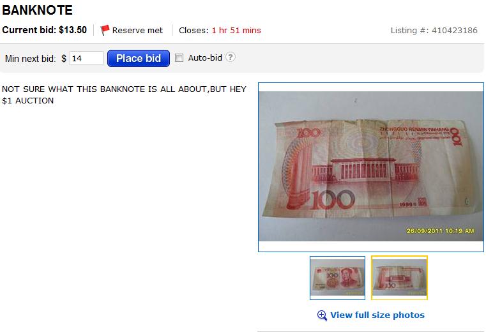Click the Auto-bid label text
486x332 pixels.
(205, 57)
